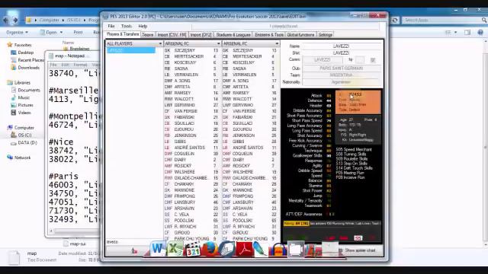Open the Explorer help question icon
Image resolution: width=488 pixels, height=274 pixels.
tap(480, 32)
